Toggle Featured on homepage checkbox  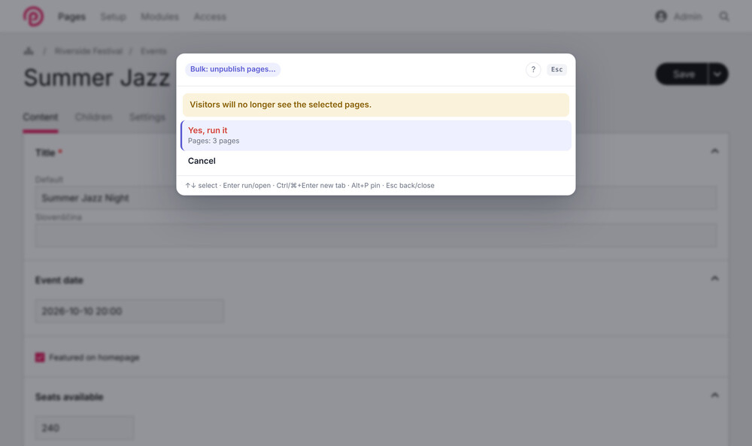[40, 357]
